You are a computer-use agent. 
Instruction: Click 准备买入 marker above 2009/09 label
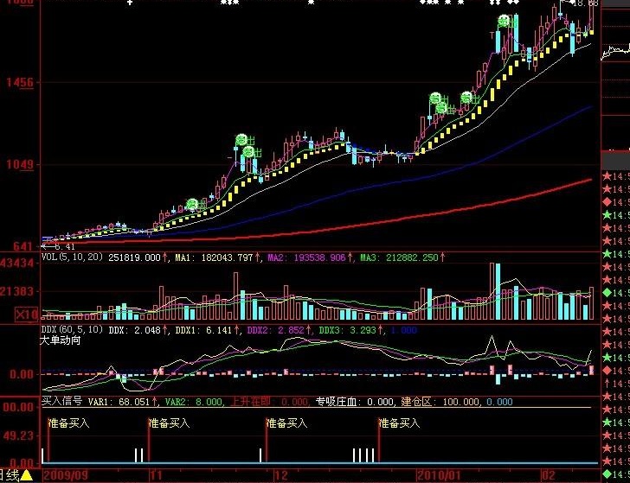[x=69, y=423]
